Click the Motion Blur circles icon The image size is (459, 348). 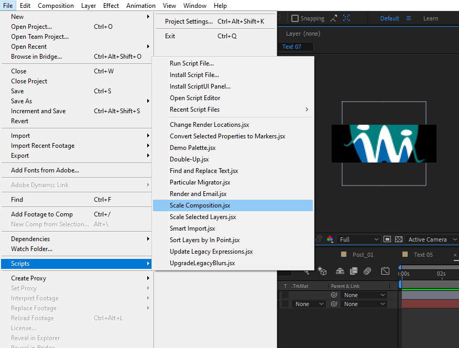367,271
